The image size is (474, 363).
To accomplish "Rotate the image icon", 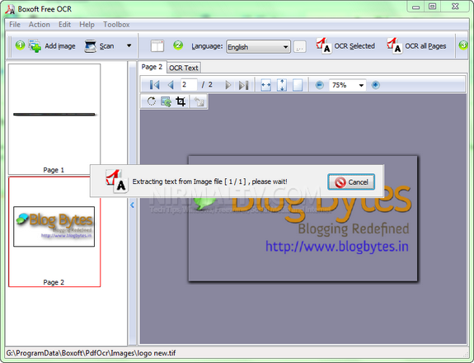I will pyautogui.click(x=152, y=101).
